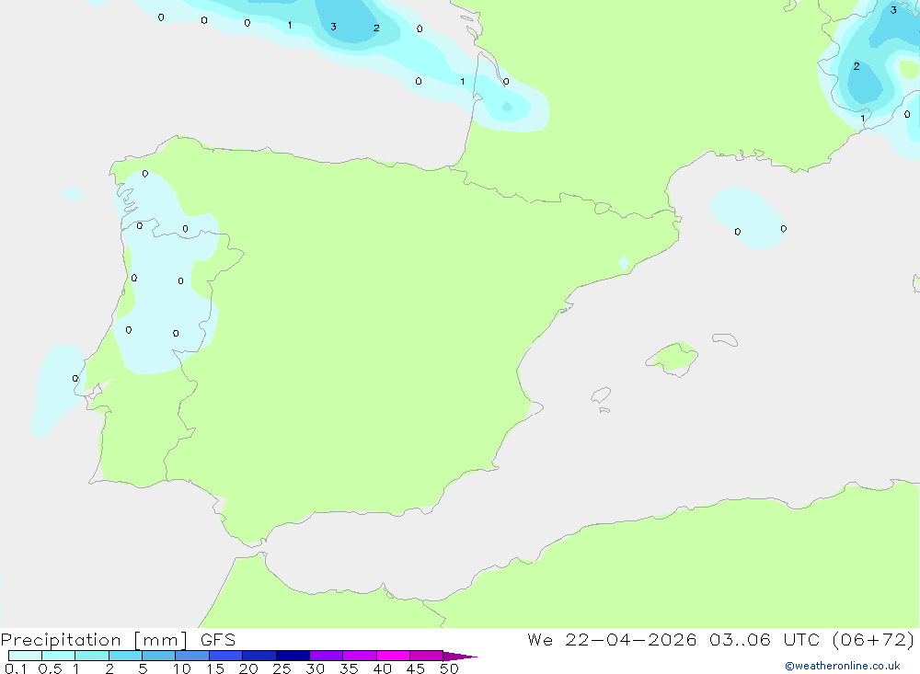Image resolution: width=920 pixels, height=674 pixels.
Task: Pick the 10–15 mm legend color swatch
Action: tap(192, 656)
